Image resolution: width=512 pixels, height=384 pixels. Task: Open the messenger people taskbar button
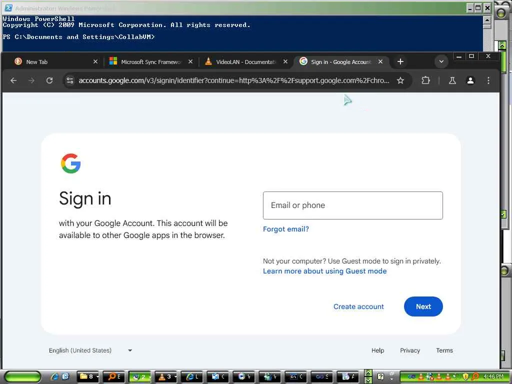click(x=270, y=377)
